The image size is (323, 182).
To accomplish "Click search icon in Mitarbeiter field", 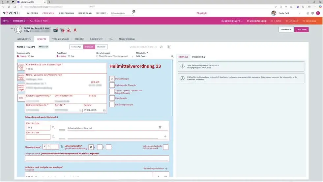I will coord(172,56).
